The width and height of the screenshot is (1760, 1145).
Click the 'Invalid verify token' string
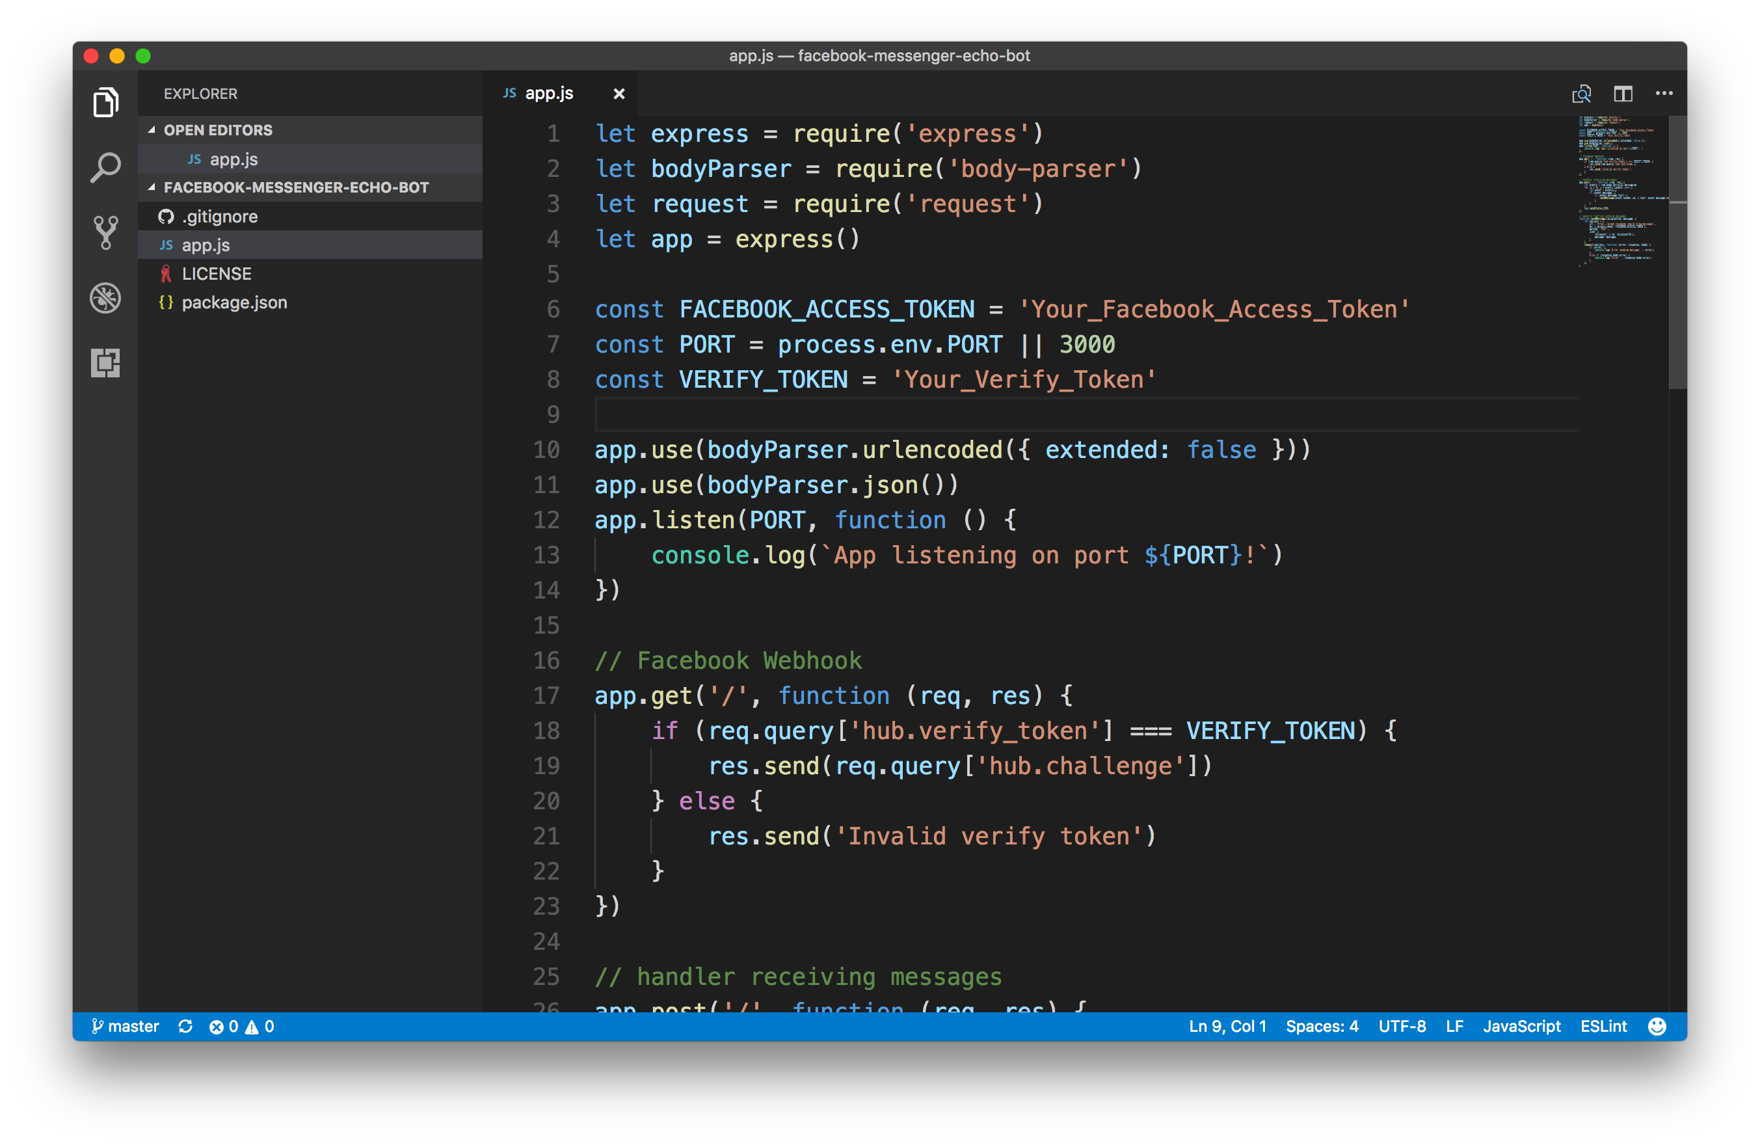989,837
